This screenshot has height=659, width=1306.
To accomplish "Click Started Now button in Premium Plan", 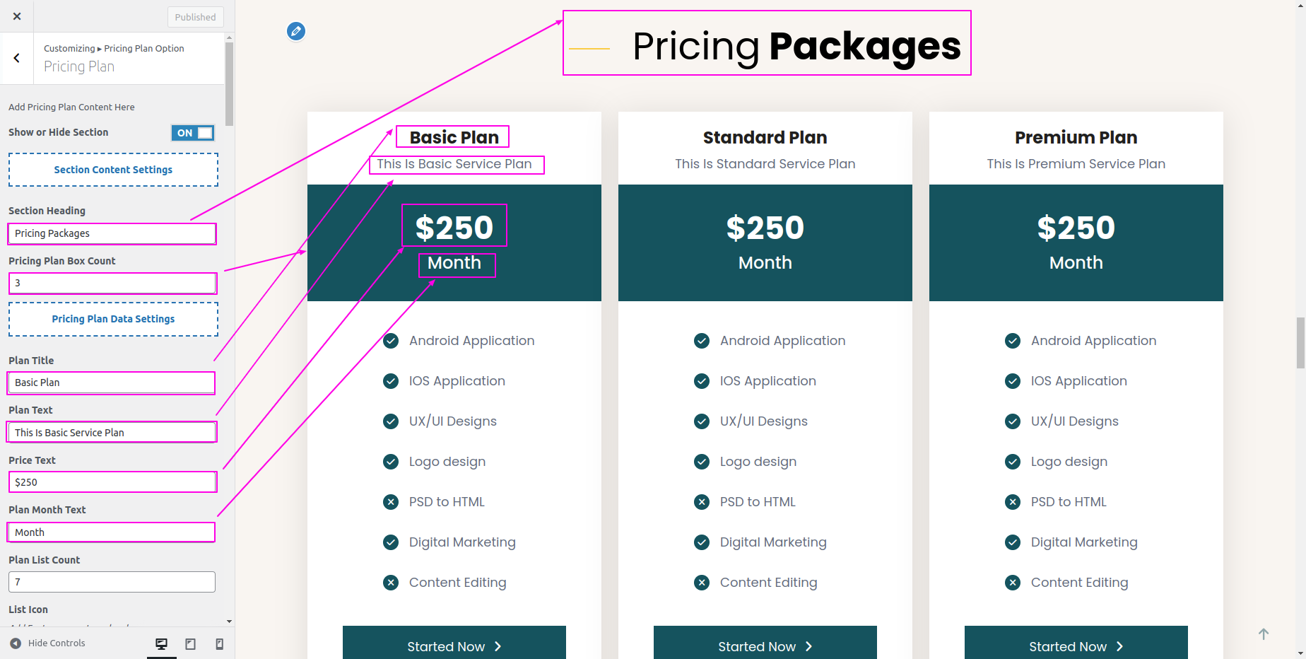I will pyautogui.click(x=1076, y=643).
